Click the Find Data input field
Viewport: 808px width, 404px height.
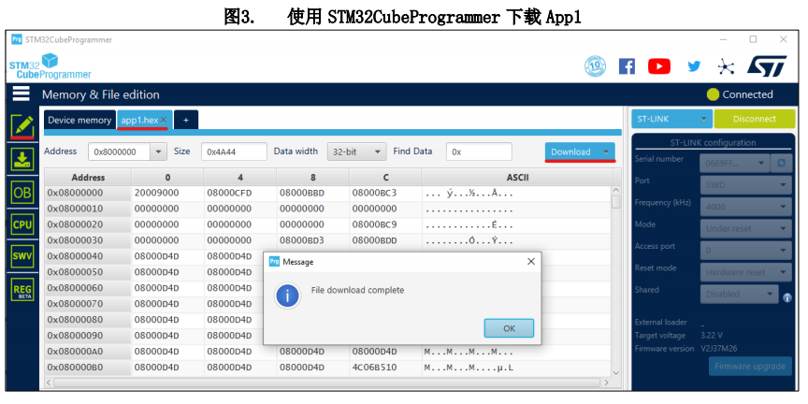pos(479,152)
